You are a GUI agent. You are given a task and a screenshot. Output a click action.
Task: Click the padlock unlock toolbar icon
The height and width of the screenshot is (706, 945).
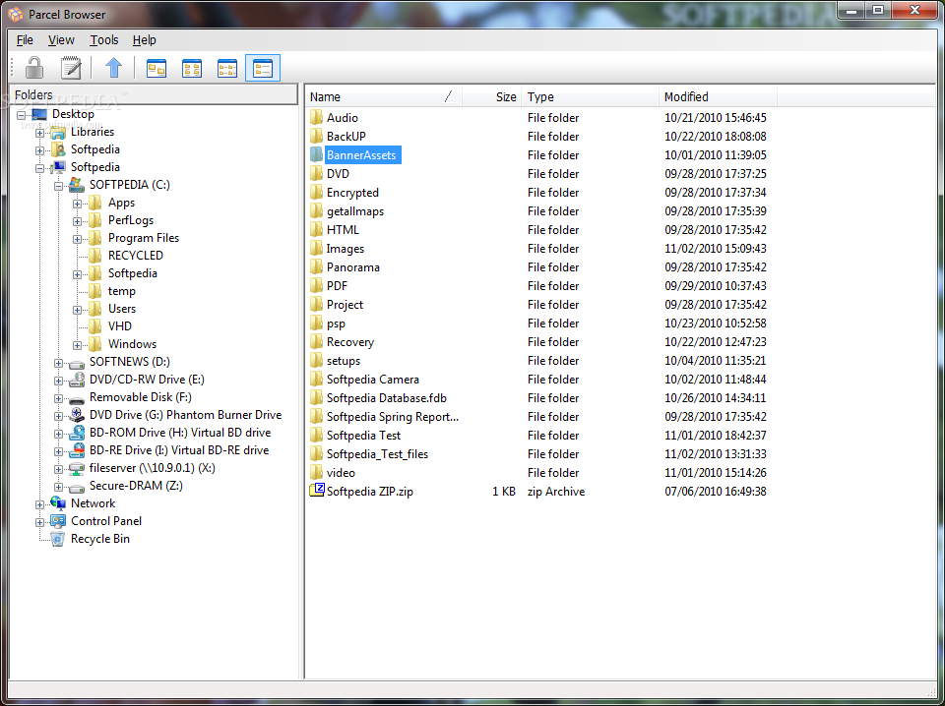tap(34, 68)
